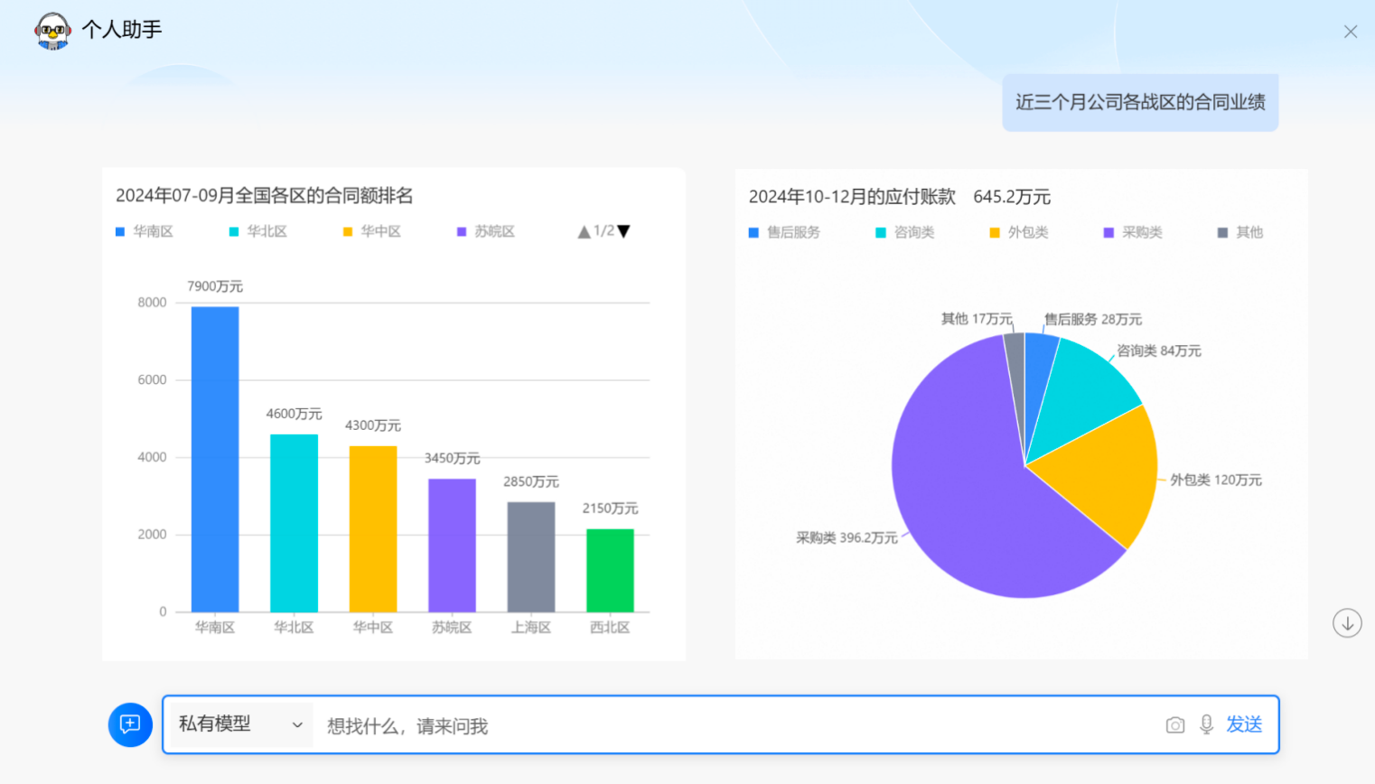
Task: Click the user message bubble about 合同业绩
Action: click(1139, 102)
